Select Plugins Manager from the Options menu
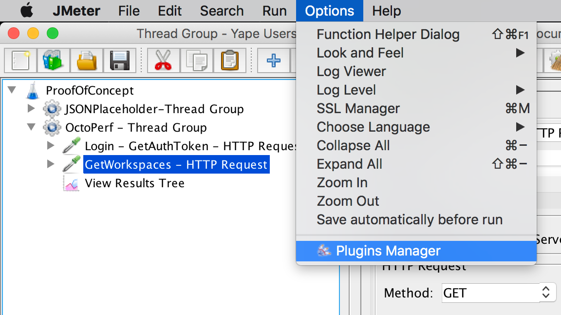Image resolution: width=561 pixels, height=315 pixels. coord(388,251)
